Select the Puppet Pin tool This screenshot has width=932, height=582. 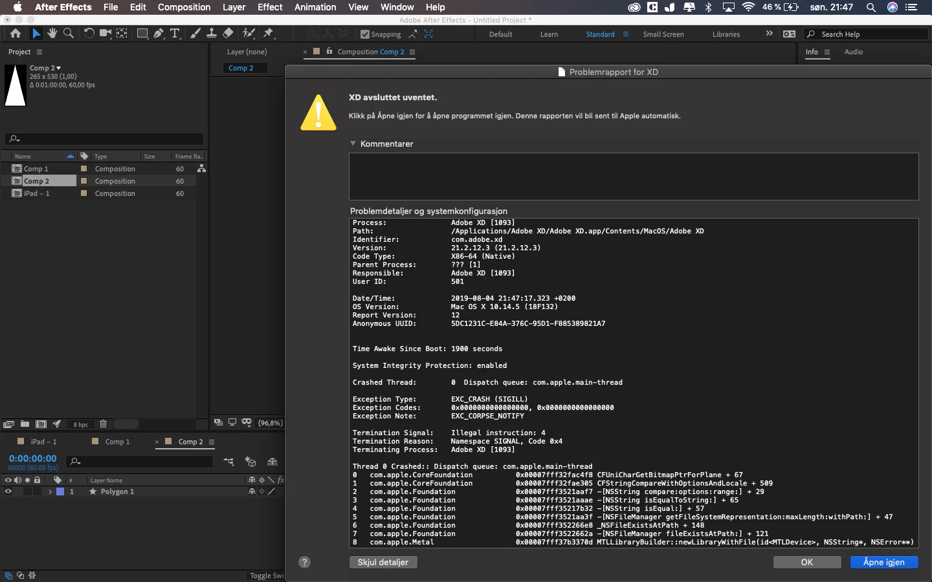pyautogui.click(x=269, y=34)
